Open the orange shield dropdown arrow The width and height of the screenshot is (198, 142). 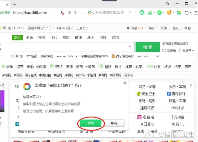point(173,13)
